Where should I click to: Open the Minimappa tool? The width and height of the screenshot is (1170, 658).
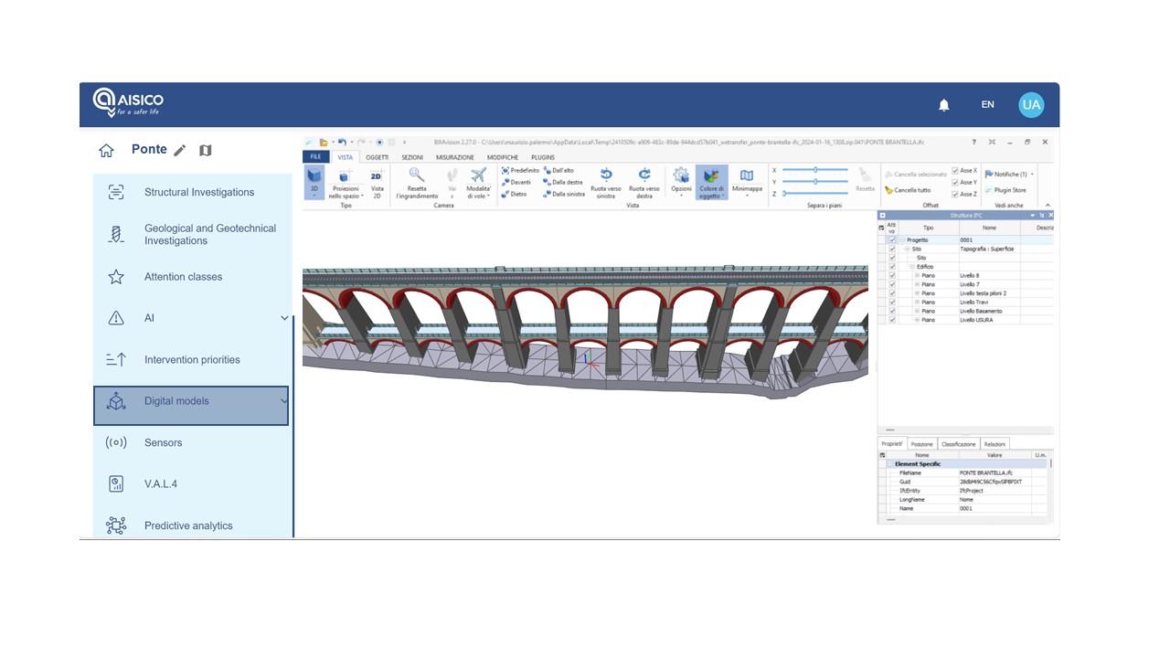(747, 176)
